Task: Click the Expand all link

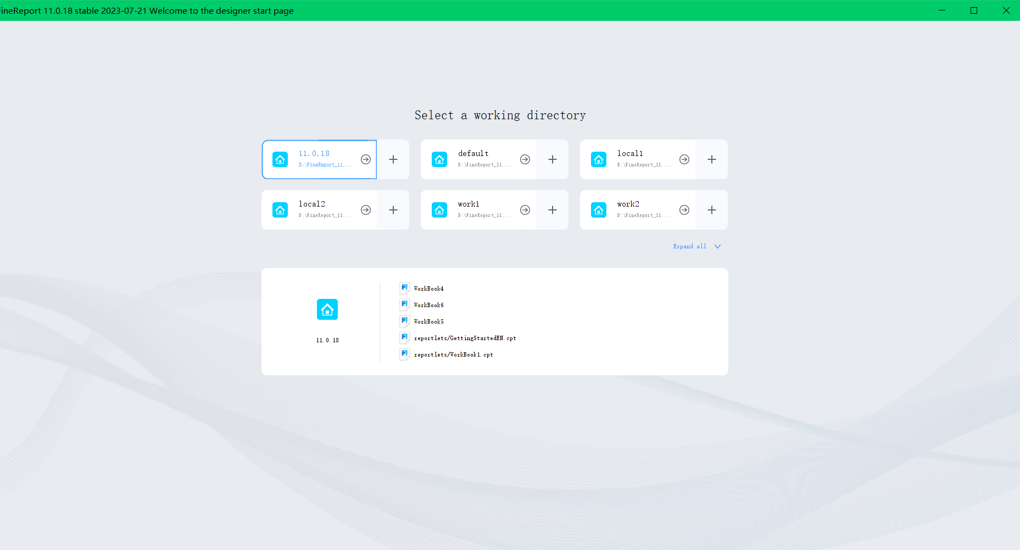Action: click(x=690, y=246)
